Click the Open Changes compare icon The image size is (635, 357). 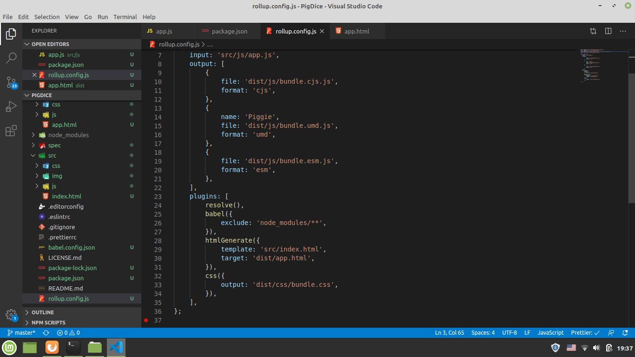(x=593, y=31)
